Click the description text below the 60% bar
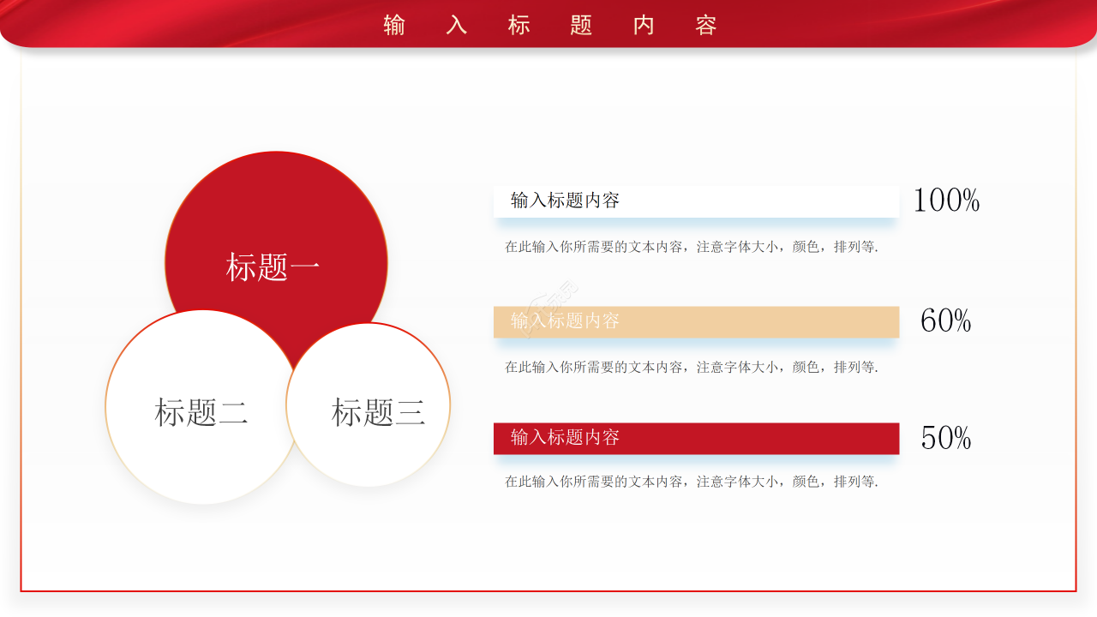1097x617 pixels. coord(692,367)
